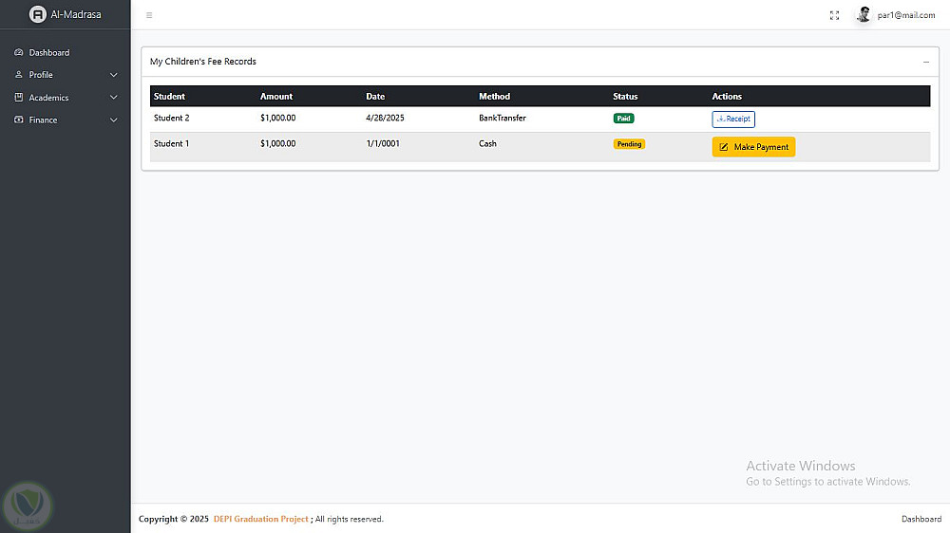950x533 pixels.
Task: Make Payment for Student 1
Action: coord(753,147)
